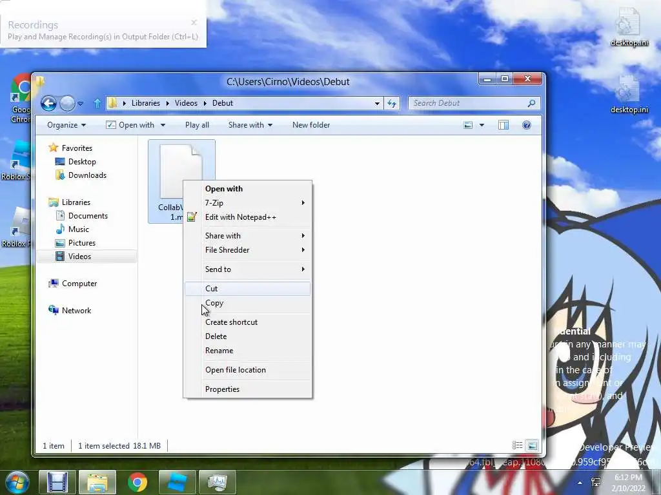
Task: Open the 7-Zip submenu
Action: [248, 203]
